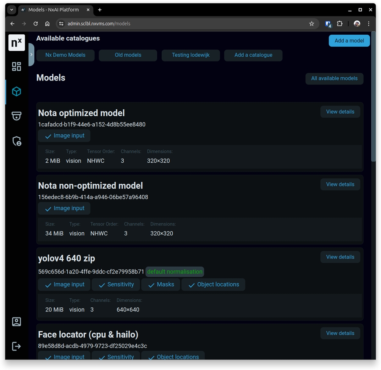
Task: Toggle Object locations on yolov4 640 zip
Action: pos(213,284)
